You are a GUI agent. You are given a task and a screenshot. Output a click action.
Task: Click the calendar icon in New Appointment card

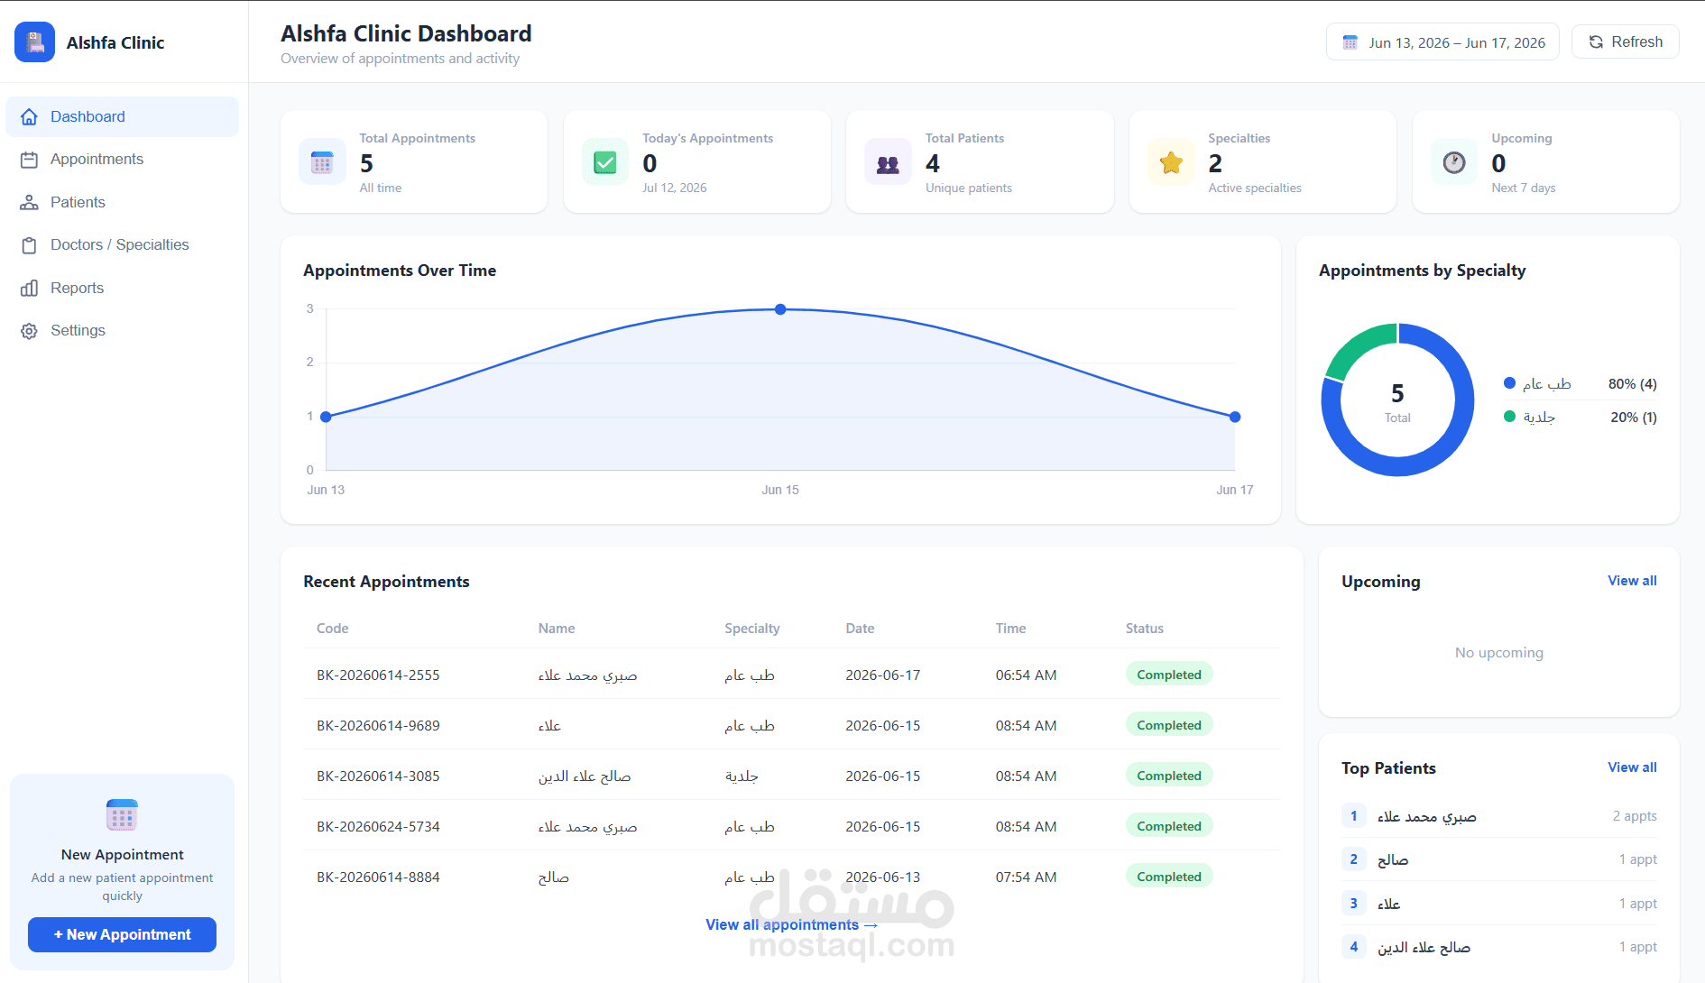[122, 814]
